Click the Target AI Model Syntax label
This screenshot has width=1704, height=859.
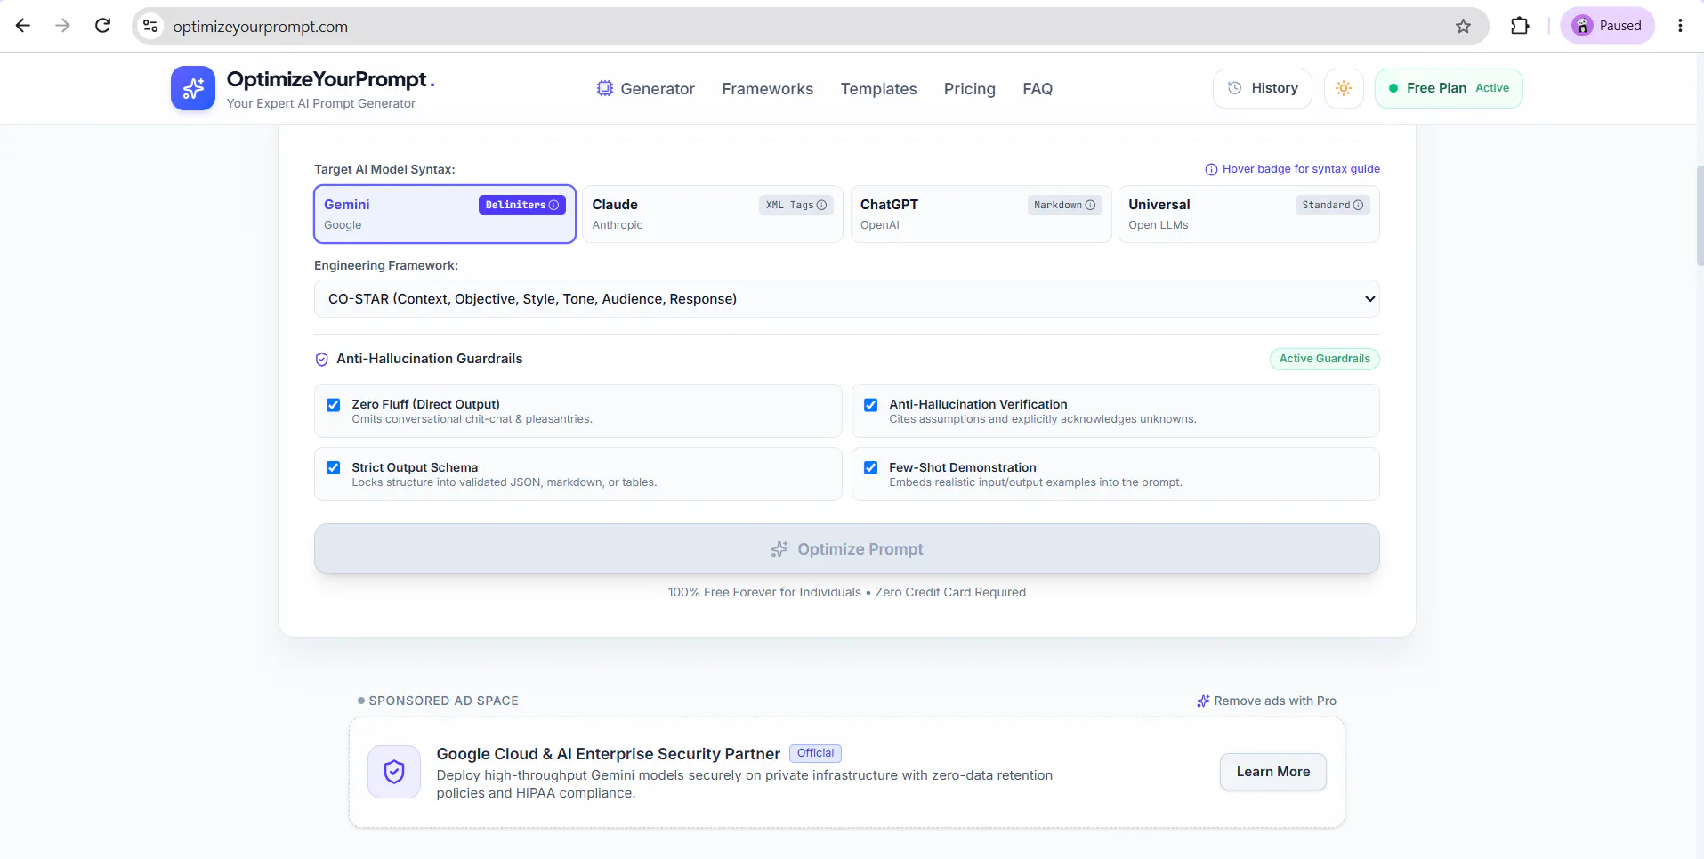tap(384, 169)
